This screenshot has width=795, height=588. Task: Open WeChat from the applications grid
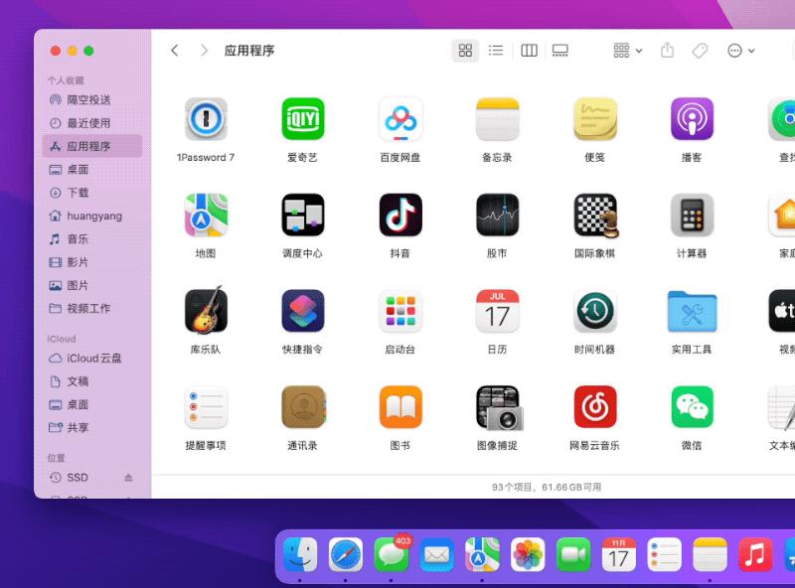pos(691,407)
